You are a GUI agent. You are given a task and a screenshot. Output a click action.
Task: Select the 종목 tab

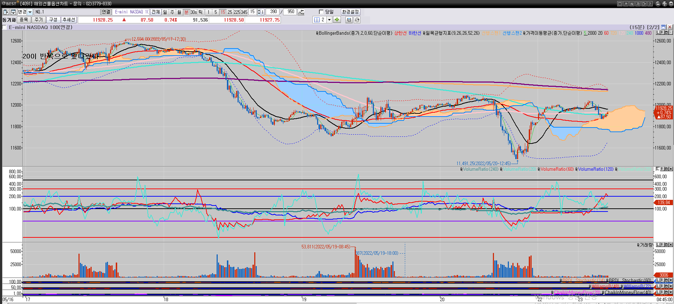point(24,20)
